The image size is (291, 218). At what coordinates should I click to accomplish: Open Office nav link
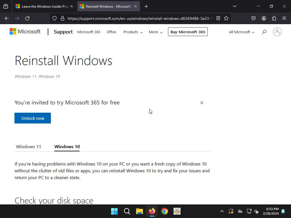click(x=111, y=32)
